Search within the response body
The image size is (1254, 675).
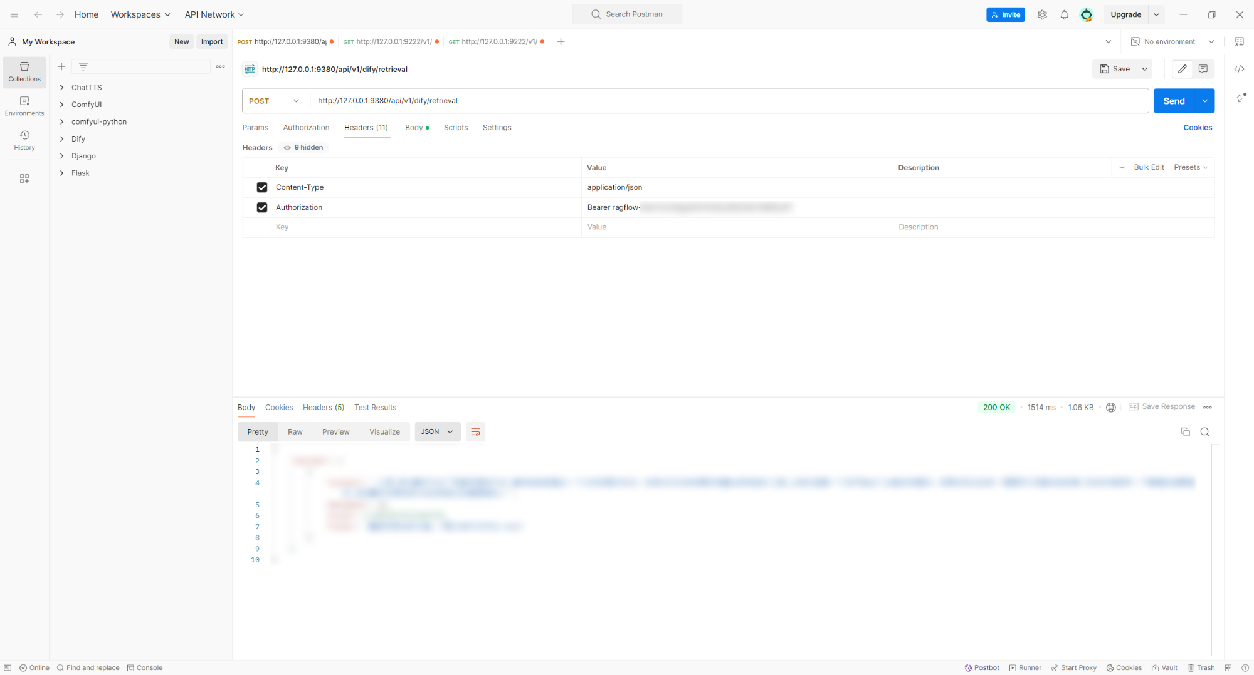click(x=1205, y=432)
